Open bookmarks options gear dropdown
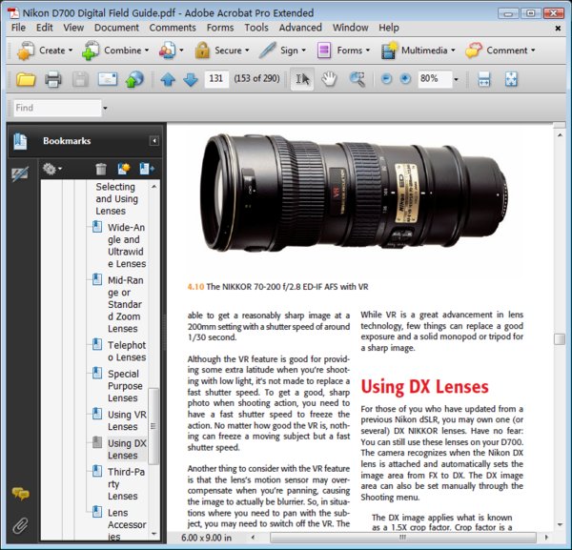The image size is (572, 550). (51, 169)
